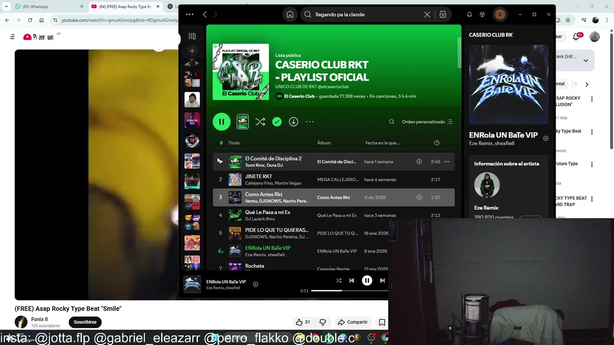Add El Comité de Disciplina 2 to liked
The image size is (614, 345).
point(419,162)
